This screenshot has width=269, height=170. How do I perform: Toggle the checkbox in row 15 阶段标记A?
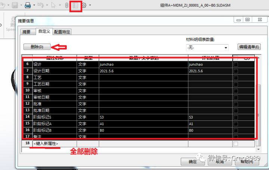(236, 124)
